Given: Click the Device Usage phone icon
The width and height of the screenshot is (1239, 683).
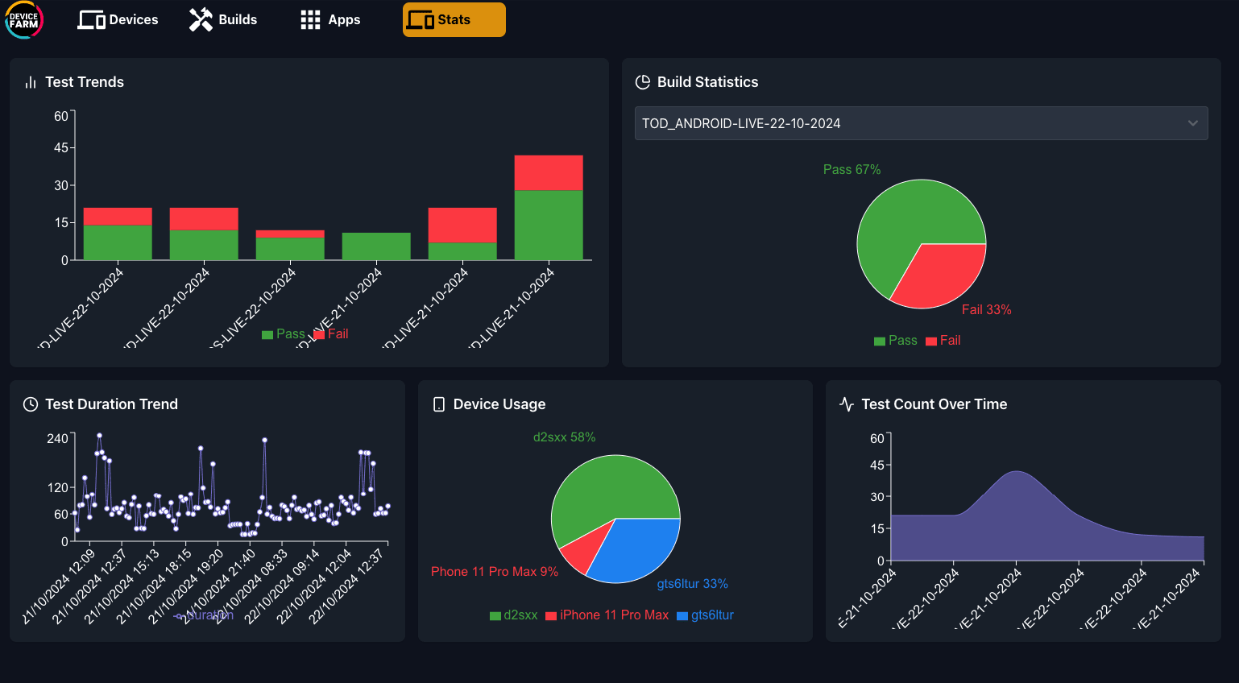Looking at the screenshot, I should pyautogui.click(x=439, y=404).
